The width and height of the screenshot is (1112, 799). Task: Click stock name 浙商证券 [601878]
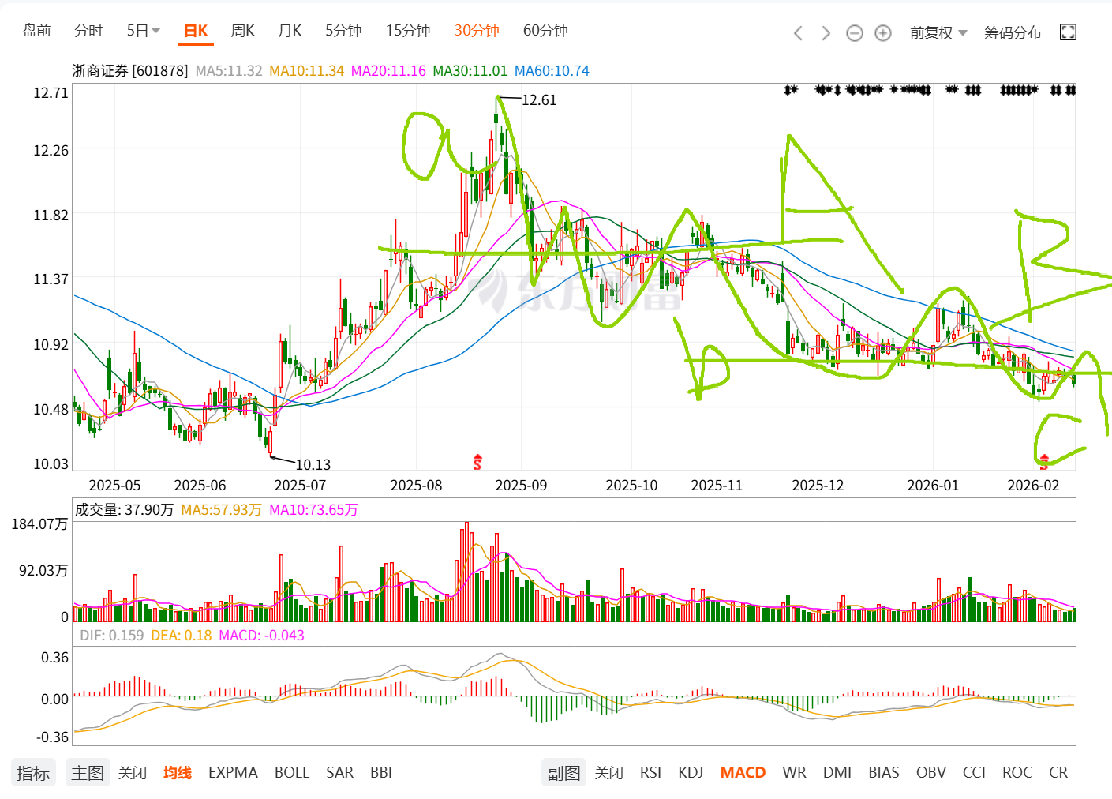130,71
